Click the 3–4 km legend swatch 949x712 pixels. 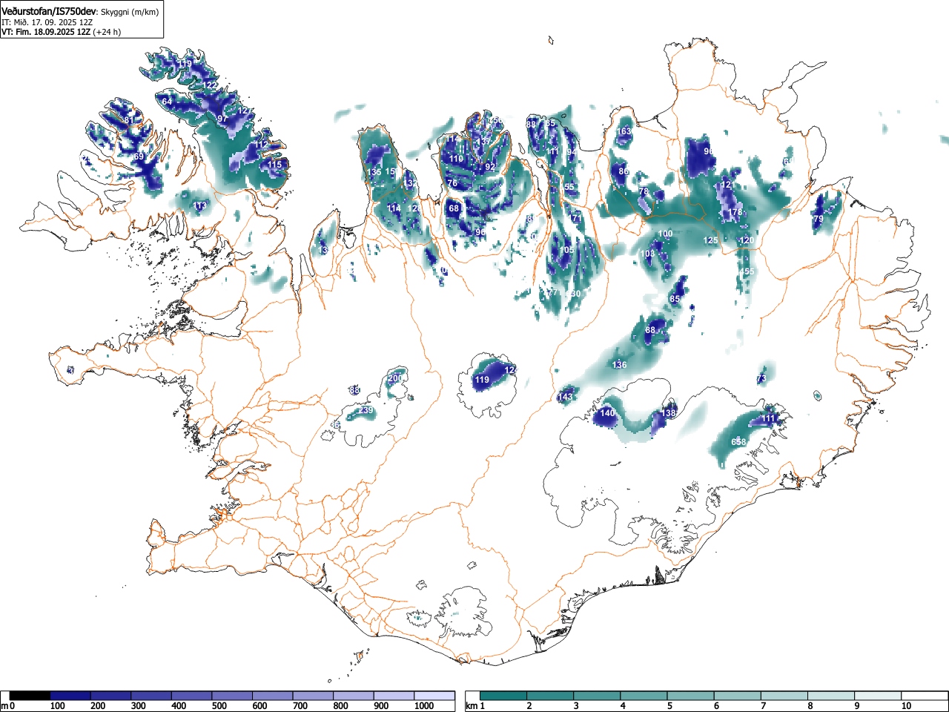coord(598,696)
